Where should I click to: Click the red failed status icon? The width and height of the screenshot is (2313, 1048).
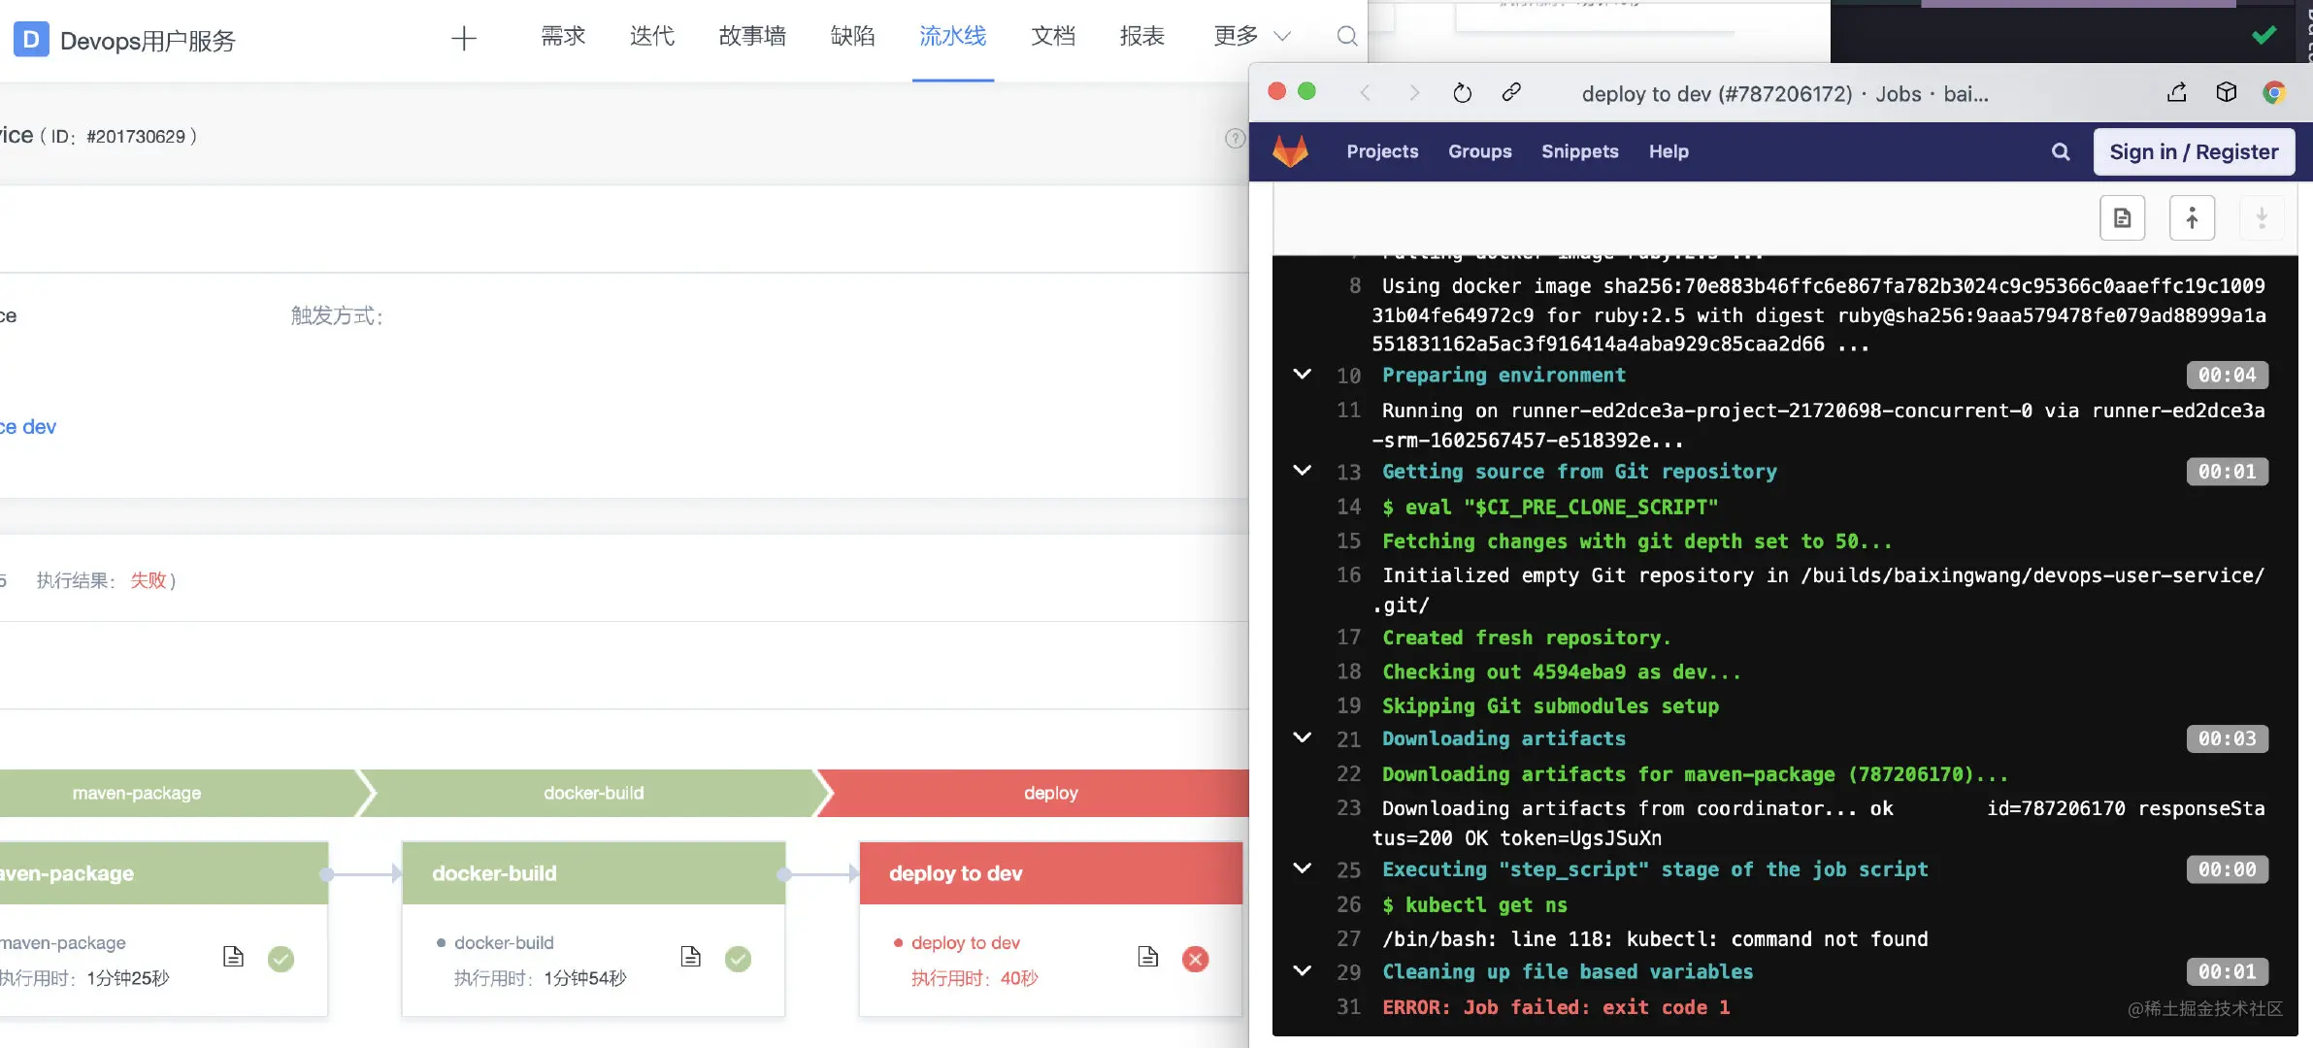(x=1195, y=959)
